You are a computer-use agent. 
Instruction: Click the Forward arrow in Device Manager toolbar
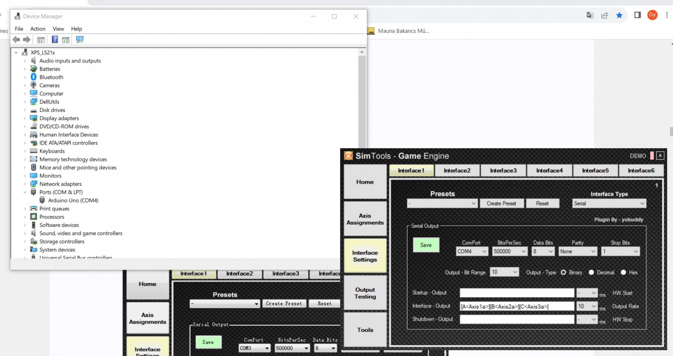[26, 39]
